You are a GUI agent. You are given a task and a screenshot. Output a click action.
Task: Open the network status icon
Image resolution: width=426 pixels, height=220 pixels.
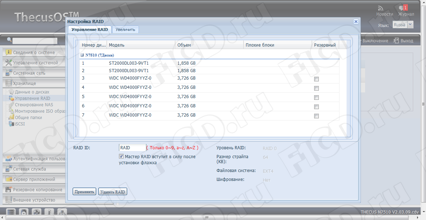coord(62,212)
